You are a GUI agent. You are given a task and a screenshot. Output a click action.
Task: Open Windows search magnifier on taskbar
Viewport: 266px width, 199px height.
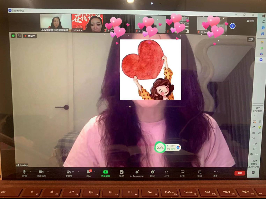tap(263, 22)
